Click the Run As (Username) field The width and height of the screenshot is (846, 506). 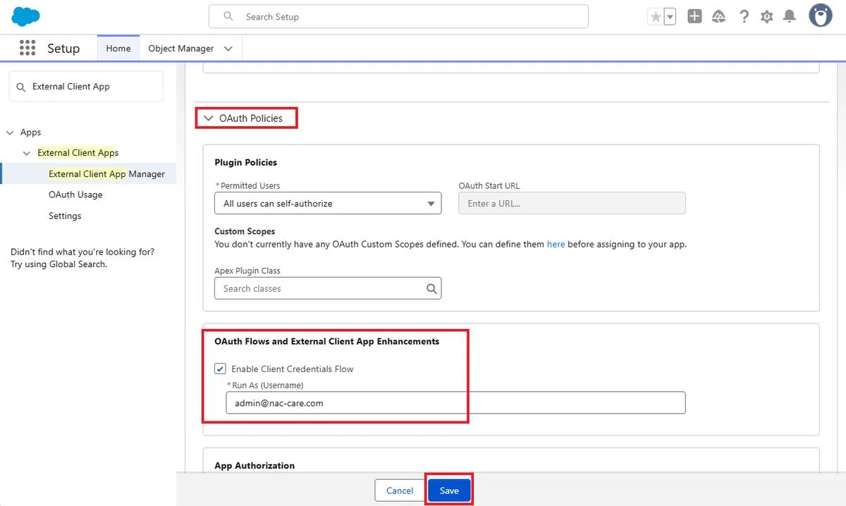pos(455,402)
